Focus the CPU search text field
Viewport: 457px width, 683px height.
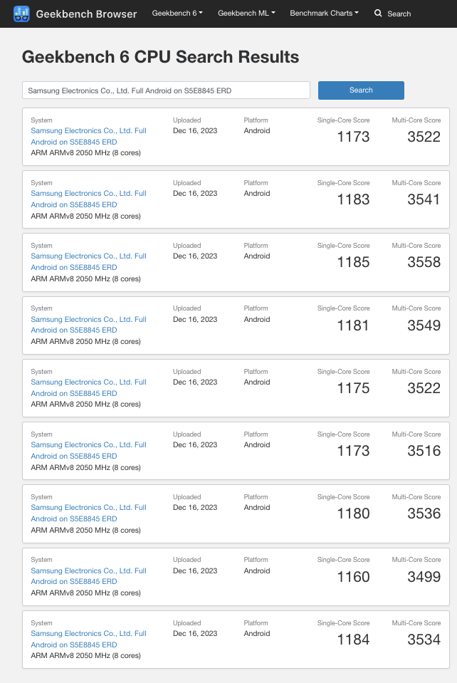tap(166, 90)
